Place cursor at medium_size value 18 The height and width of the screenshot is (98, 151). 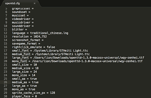click(x=37, y=68)
